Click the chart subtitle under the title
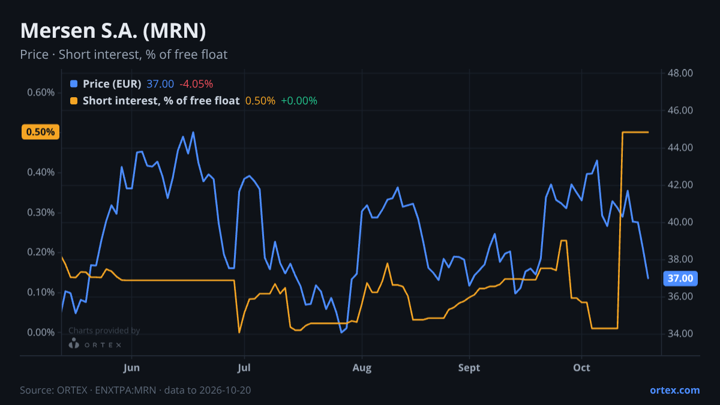Image resolution: width=720 pixels, height=405 pixels. pyautogui.click(x=124, y=55)
